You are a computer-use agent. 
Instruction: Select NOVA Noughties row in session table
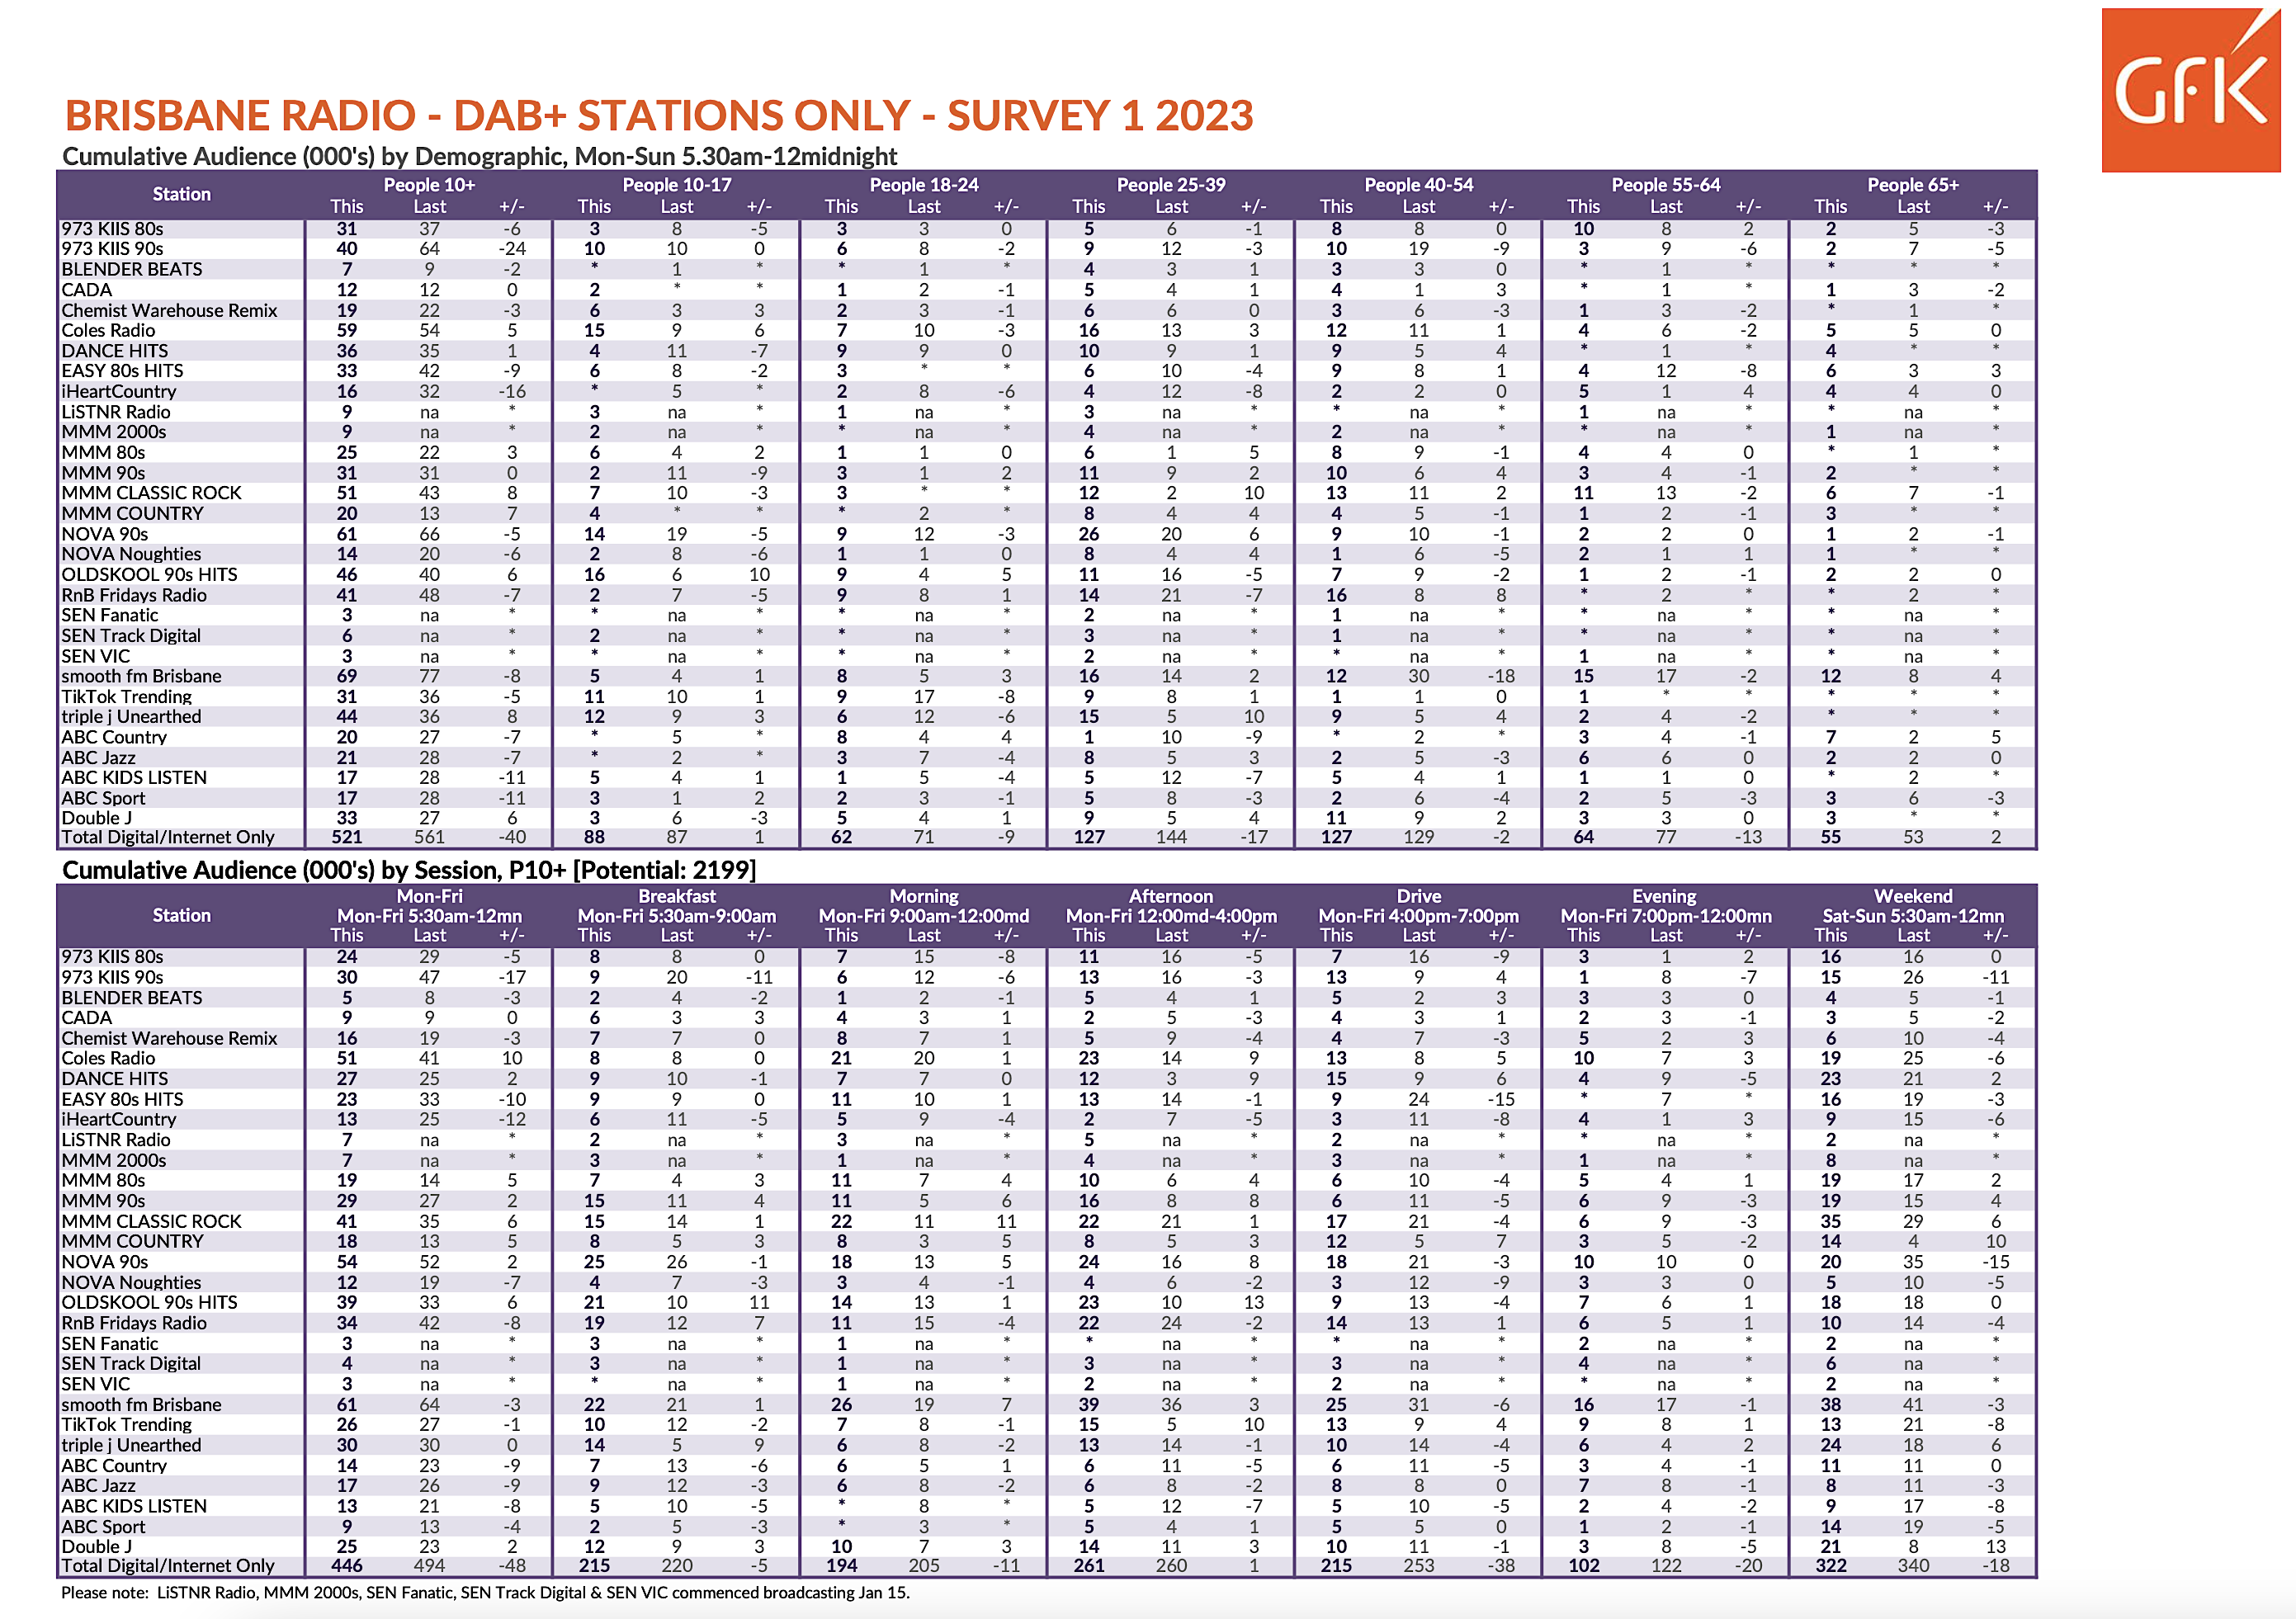tap(1046, 1282)
